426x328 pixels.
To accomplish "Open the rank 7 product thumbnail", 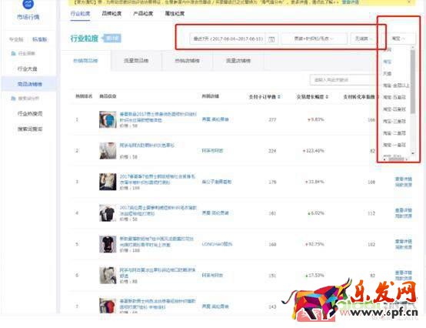I will pyautogui.click(x=108, y=306).
